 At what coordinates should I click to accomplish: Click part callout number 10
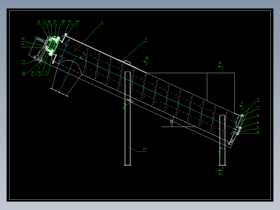tap(39, 73)
